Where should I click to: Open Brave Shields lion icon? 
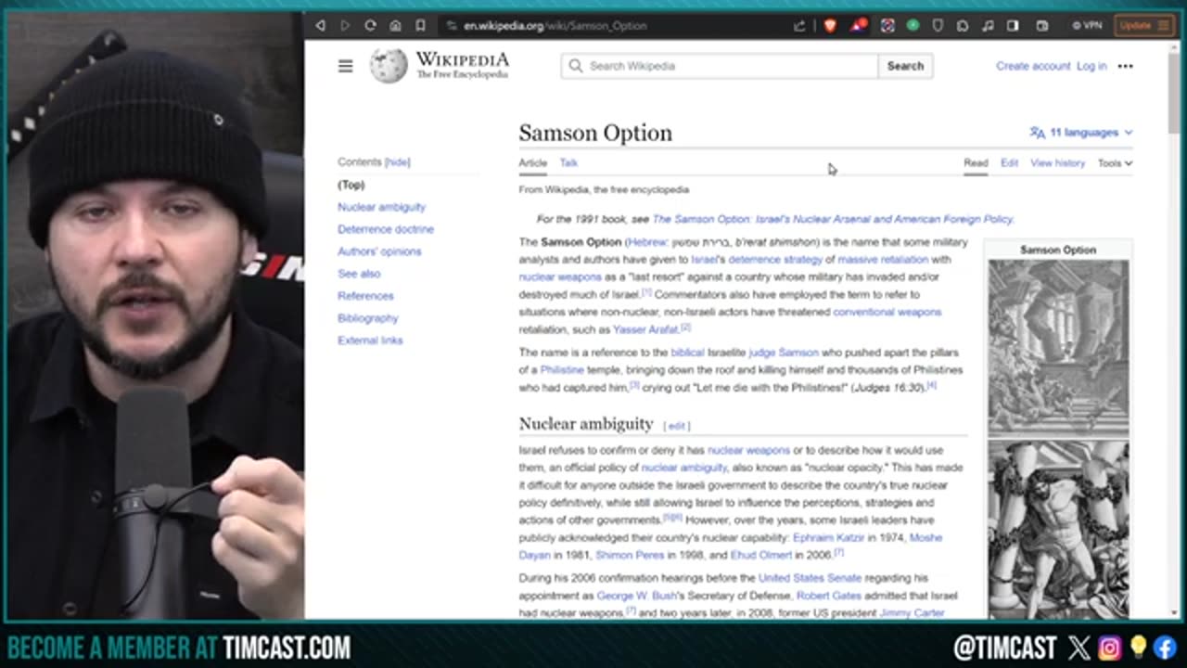click(x=830, y=26)
